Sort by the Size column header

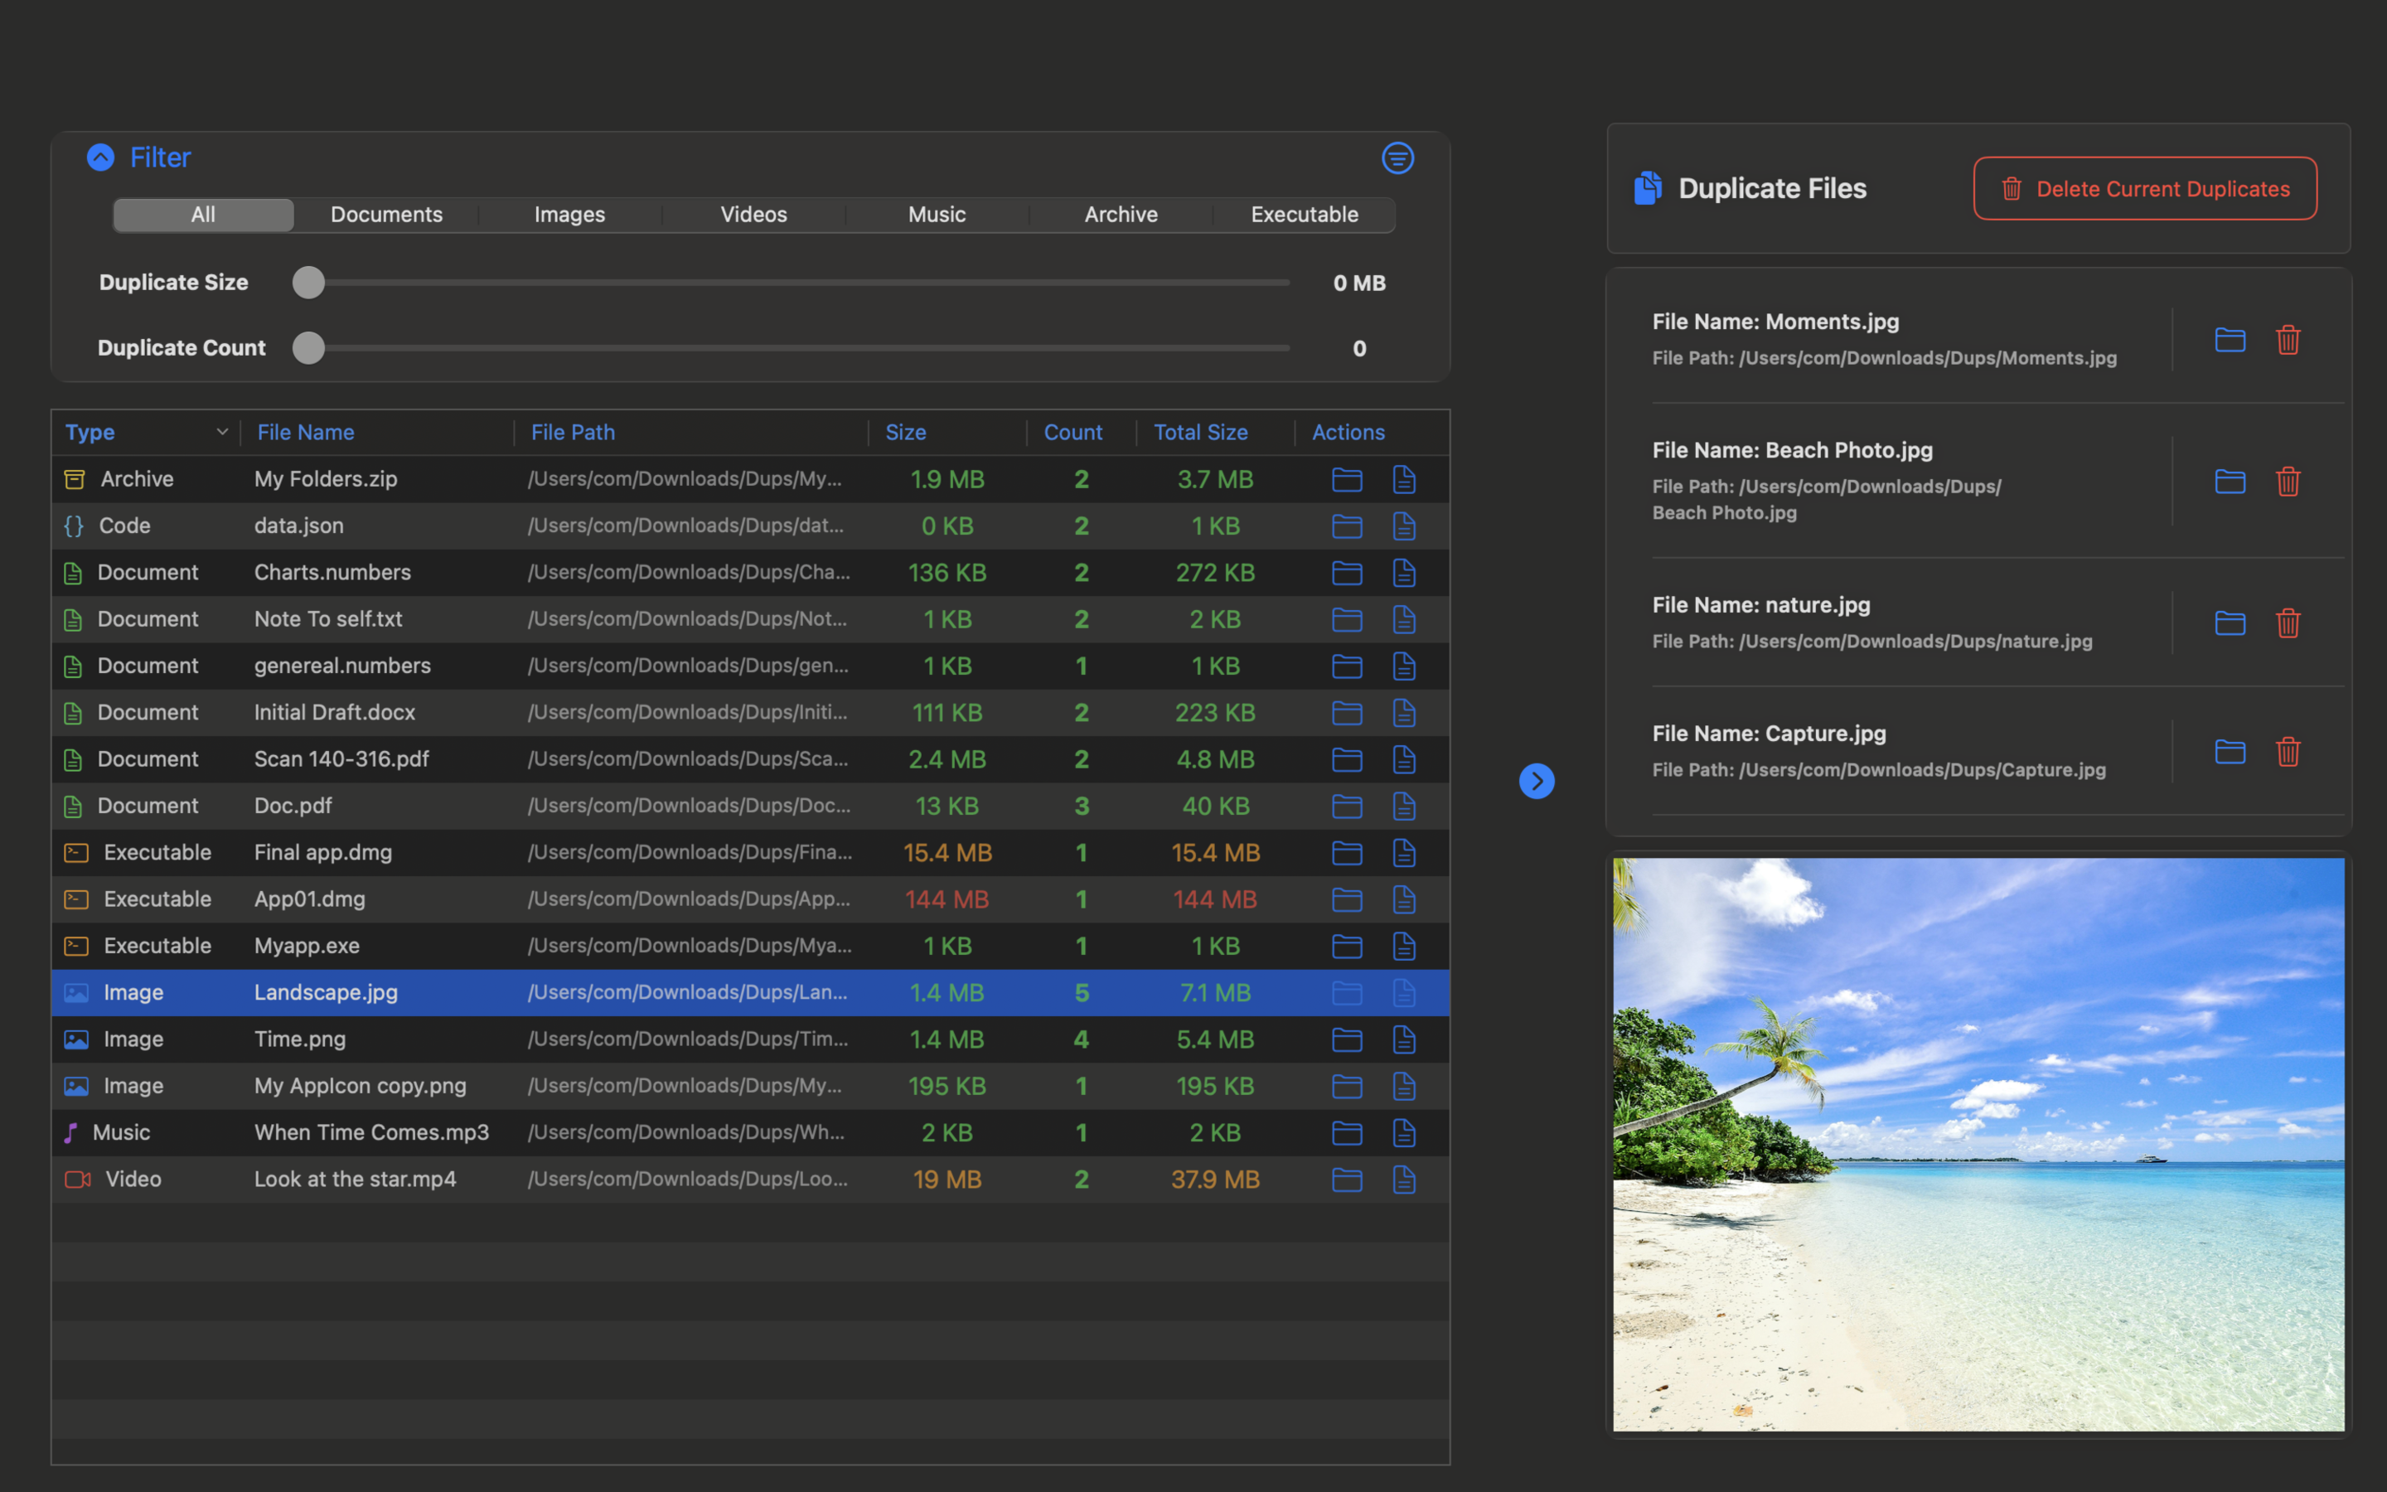point(905,432)
